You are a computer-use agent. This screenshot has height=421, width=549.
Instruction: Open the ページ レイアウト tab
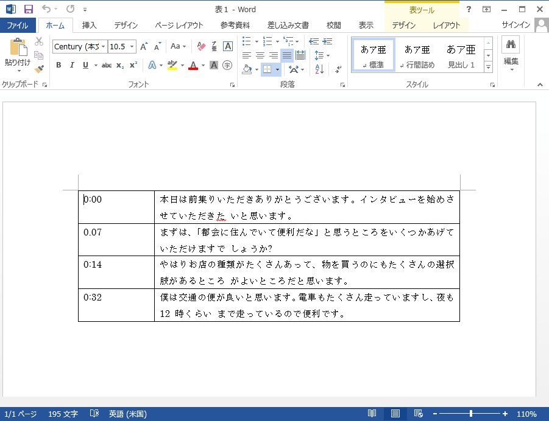click(179, 26)
